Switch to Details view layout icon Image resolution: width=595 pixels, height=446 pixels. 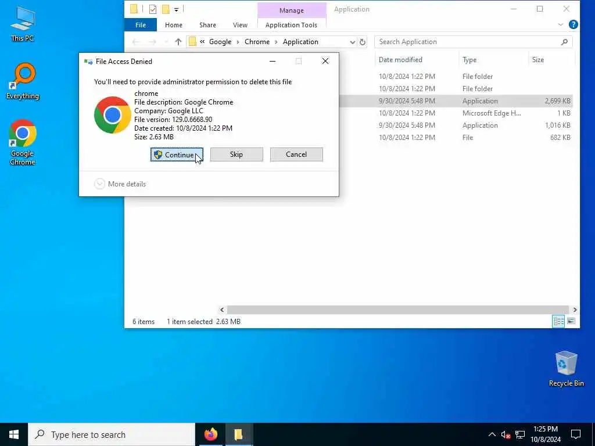[x=558, y=321]
